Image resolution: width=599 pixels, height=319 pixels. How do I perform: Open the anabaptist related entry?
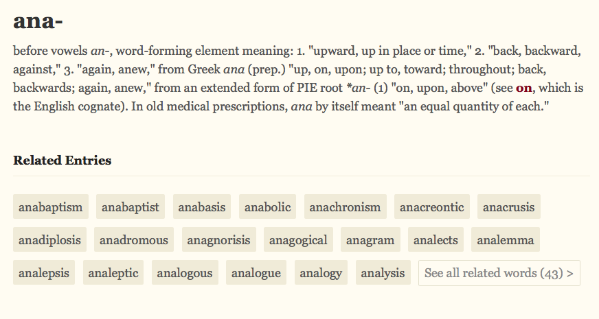[x=131, y=206]
